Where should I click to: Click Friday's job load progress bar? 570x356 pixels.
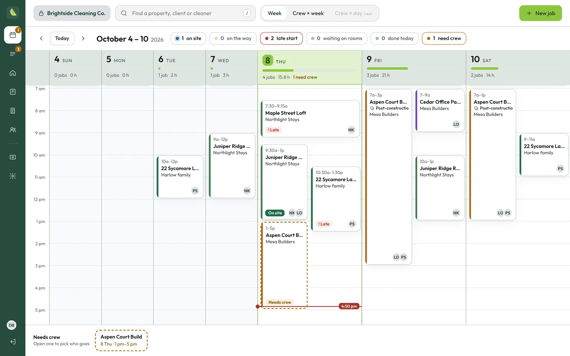tap(387, 68)
